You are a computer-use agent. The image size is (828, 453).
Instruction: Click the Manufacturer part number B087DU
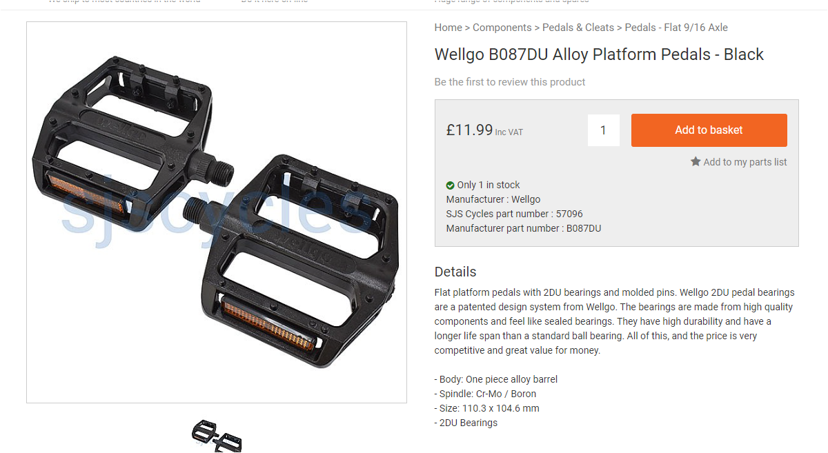(x=524, y=228)
